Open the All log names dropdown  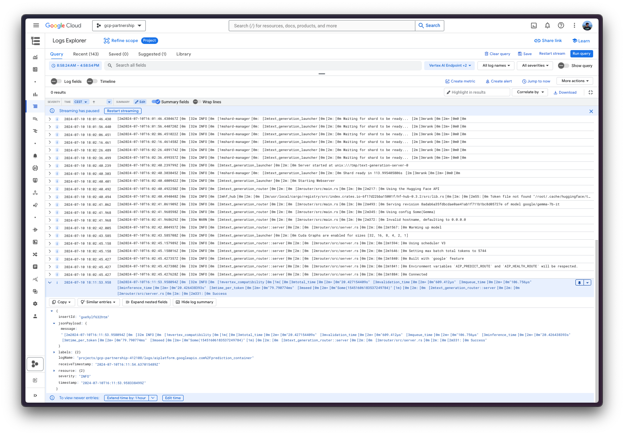tap(496, 66)
